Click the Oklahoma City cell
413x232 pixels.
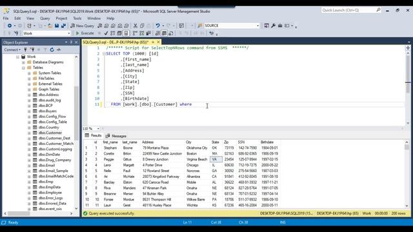[x=197, y=148]
